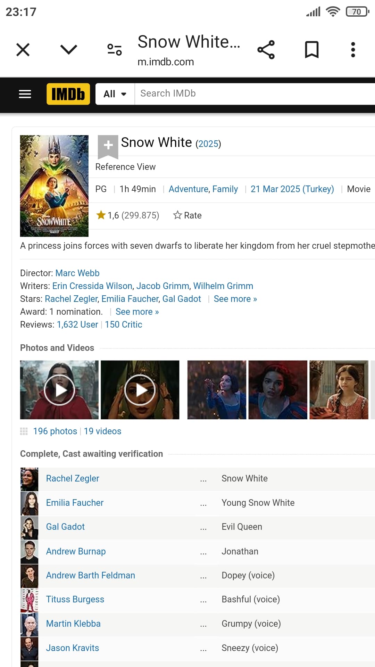
Task: Share this page via share icon
Action: [266, 50]
